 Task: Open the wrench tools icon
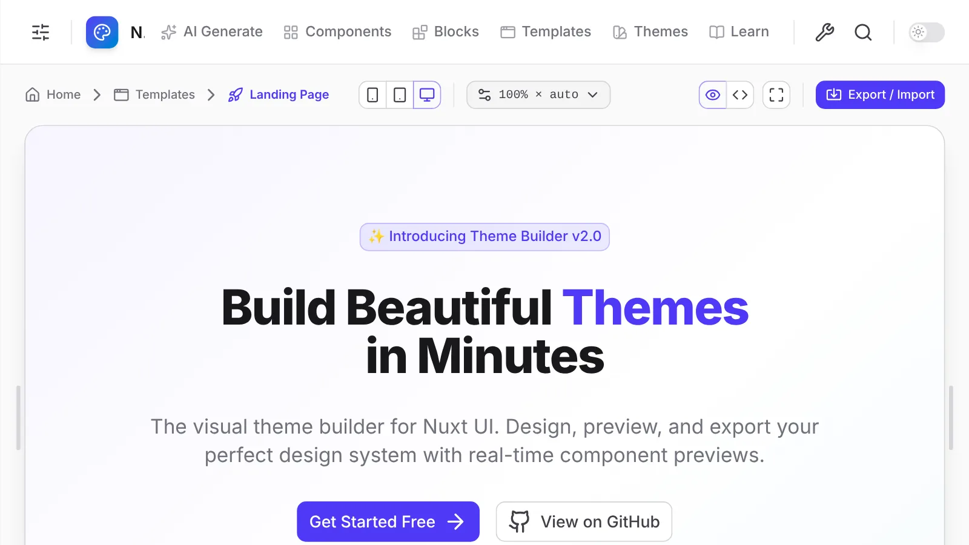[x=824, y=32]
